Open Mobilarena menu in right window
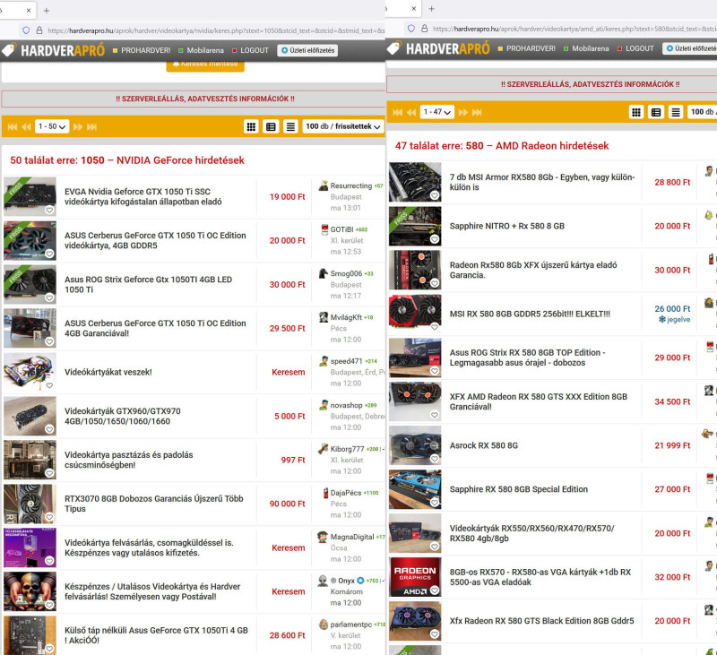This screenshot has width=717, height=655. tap(586, 48)
